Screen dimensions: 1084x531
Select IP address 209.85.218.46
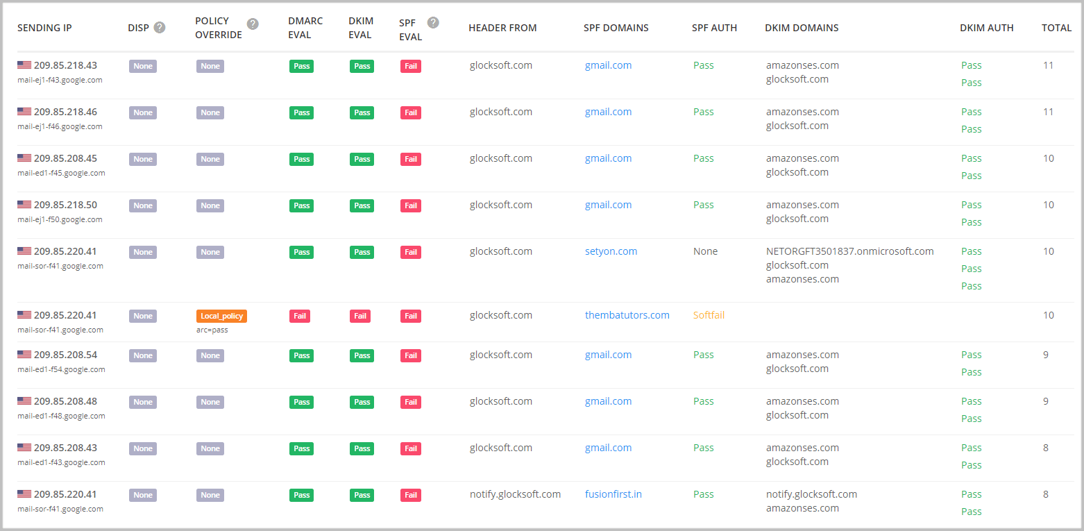pyautogui.click(x=65, y=112)
